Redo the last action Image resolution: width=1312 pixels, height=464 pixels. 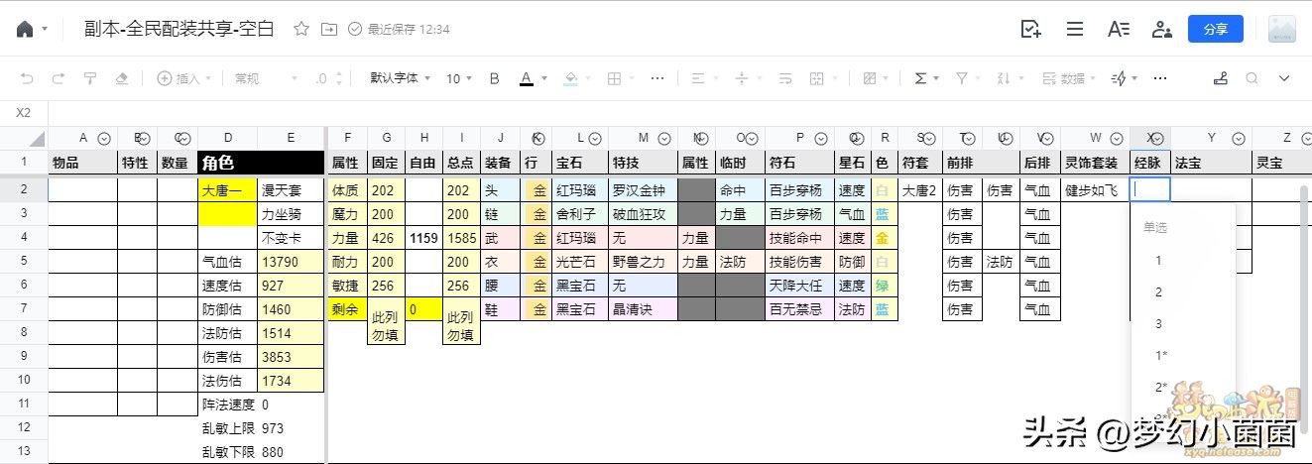point(59,78)
